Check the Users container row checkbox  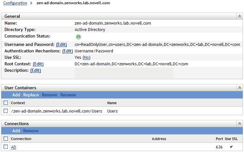coord(5,111)
